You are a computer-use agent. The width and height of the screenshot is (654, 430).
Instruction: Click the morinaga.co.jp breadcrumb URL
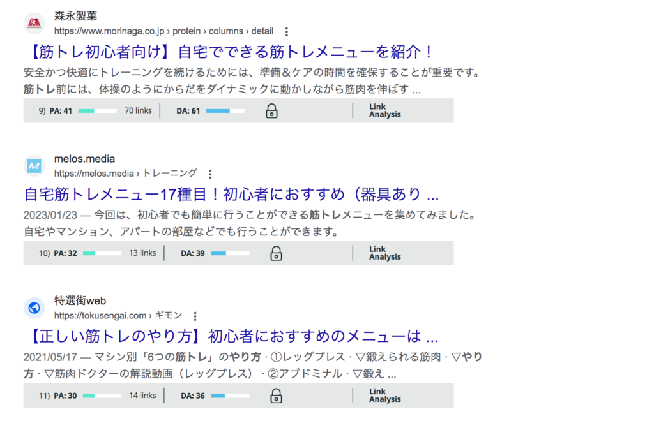[x=164, y=31]
